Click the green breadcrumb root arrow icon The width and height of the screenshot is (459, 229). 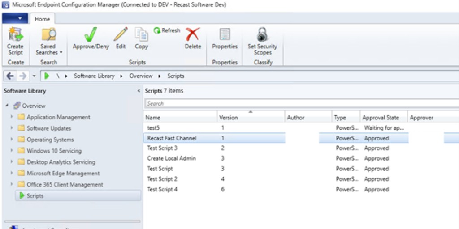point(47,76)
